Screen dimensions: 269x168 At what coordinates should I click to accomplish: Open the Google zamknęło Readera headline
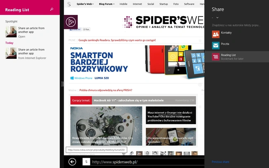(117, 40)
